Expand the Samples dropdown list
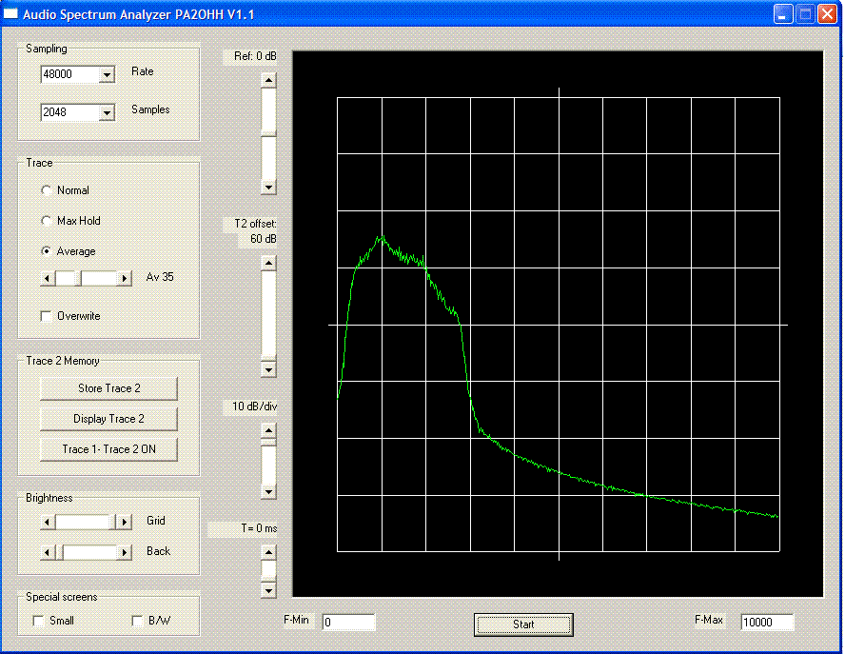The image size is (845, 654). coord(107,113)
